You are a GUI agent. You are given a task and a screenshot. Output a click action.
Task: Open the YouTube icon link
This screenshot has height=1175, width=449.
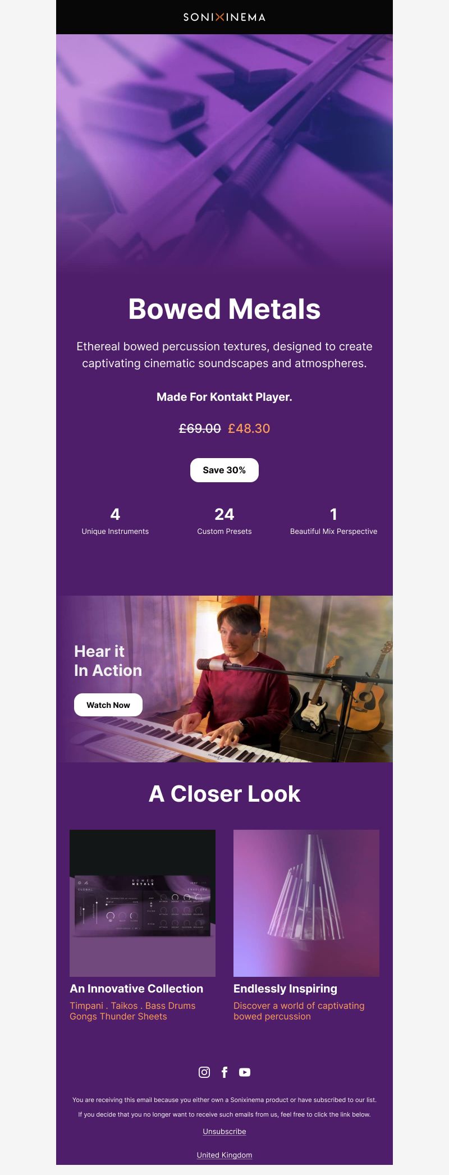point(245,1072)
